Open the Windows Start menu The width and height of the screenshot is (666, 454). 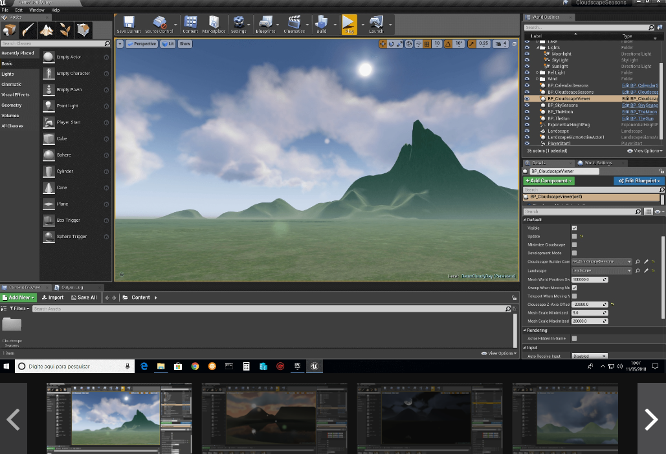tap(6, 366)
